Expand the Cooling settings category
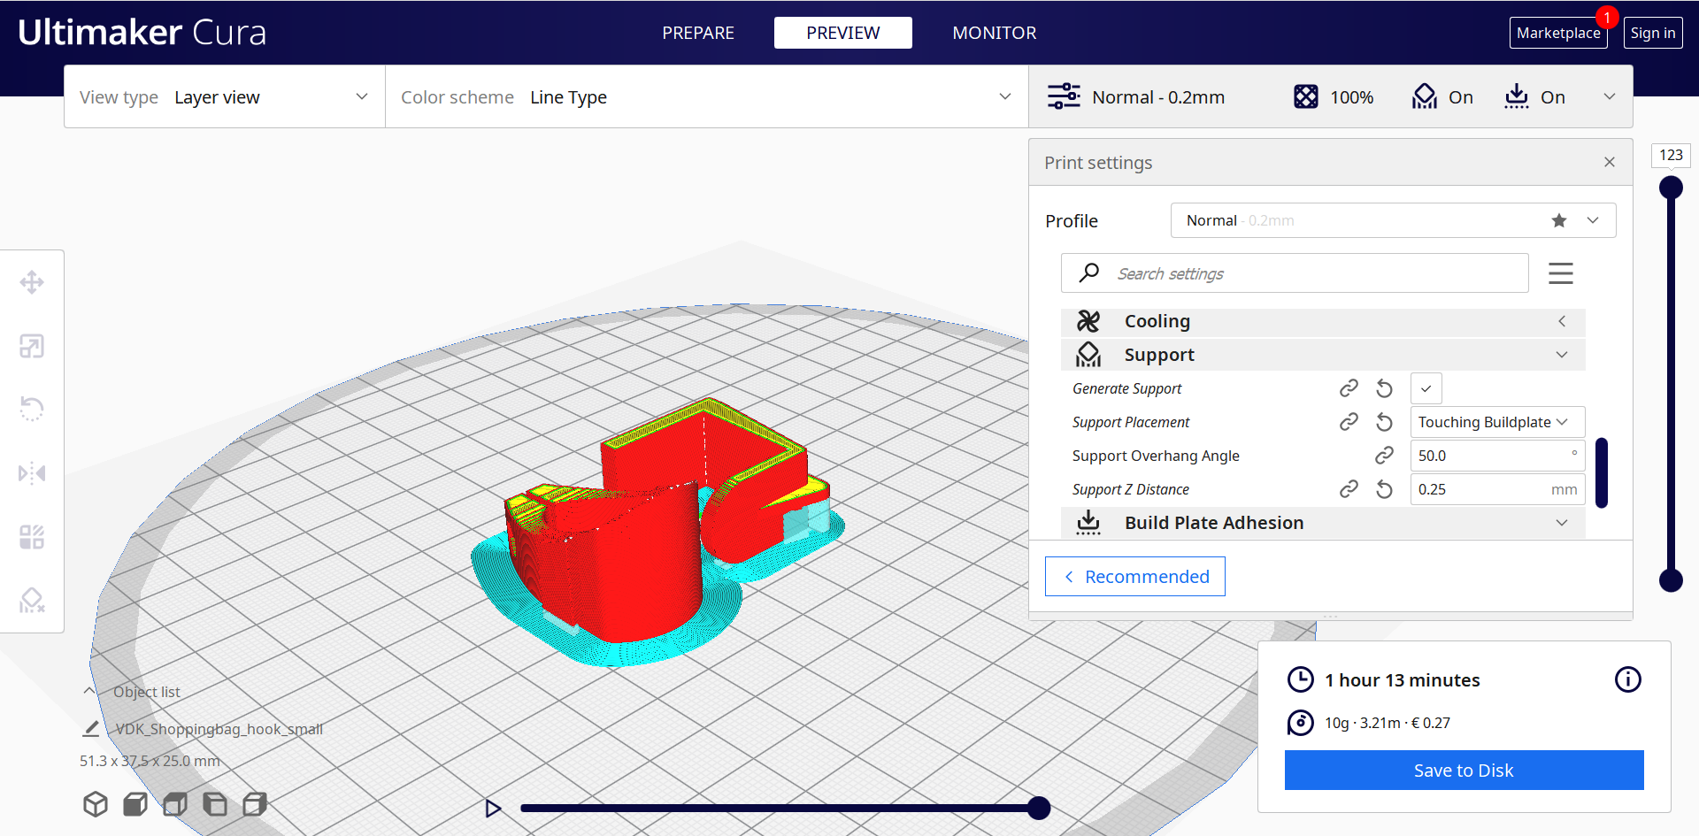Screen dimensions: 1699x836 click(x=1323, y=321)
